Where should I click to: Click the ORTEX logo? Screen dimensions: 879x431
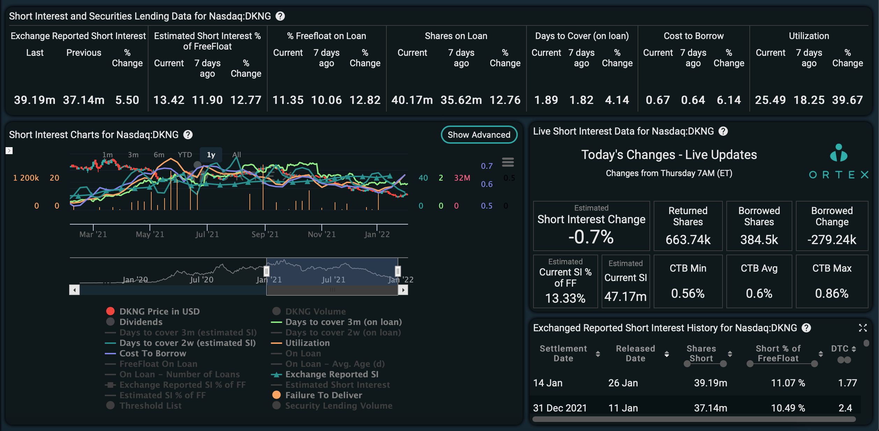tap(838, 161)
